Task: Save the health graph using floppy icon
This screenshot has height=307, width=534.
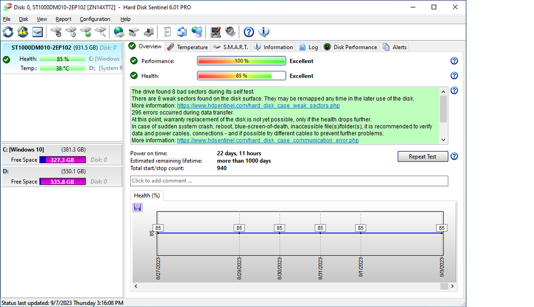Action: tap(138, 207)
